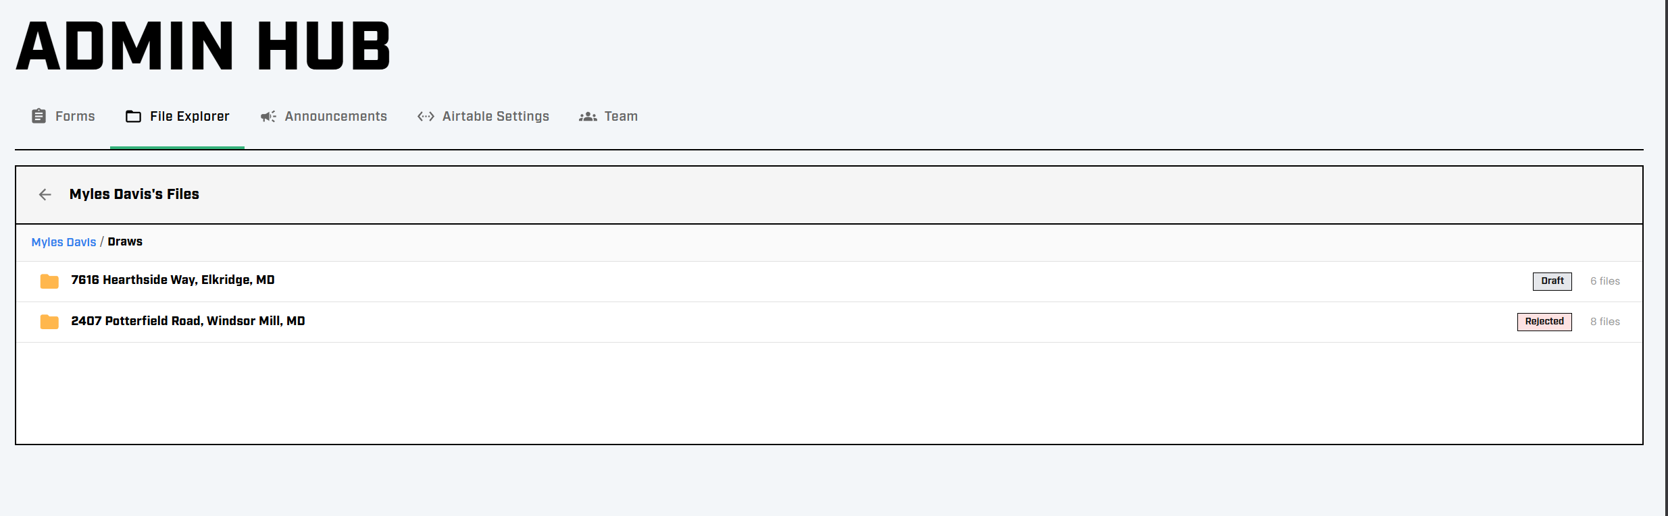
Task: Click the Rejected status badge
Action: 1544,322
